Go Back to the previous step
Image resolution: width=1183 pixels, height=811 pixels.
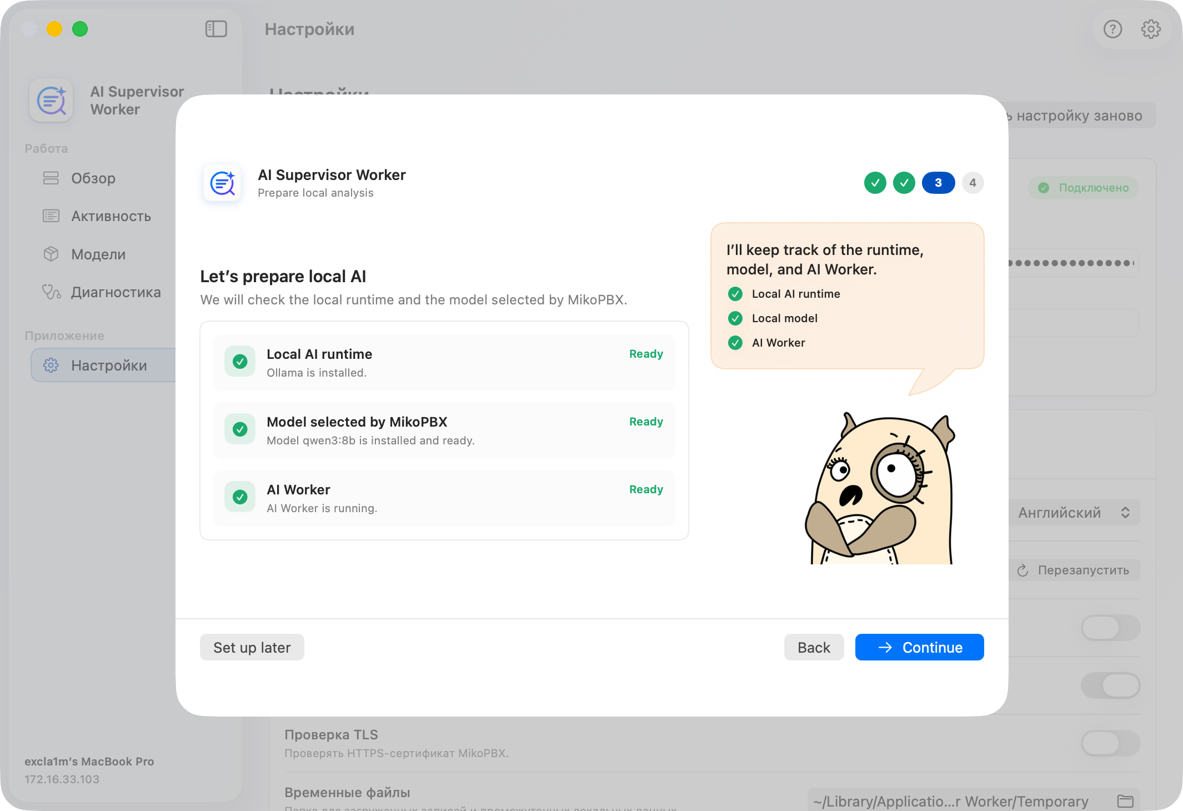pos(814,647)
